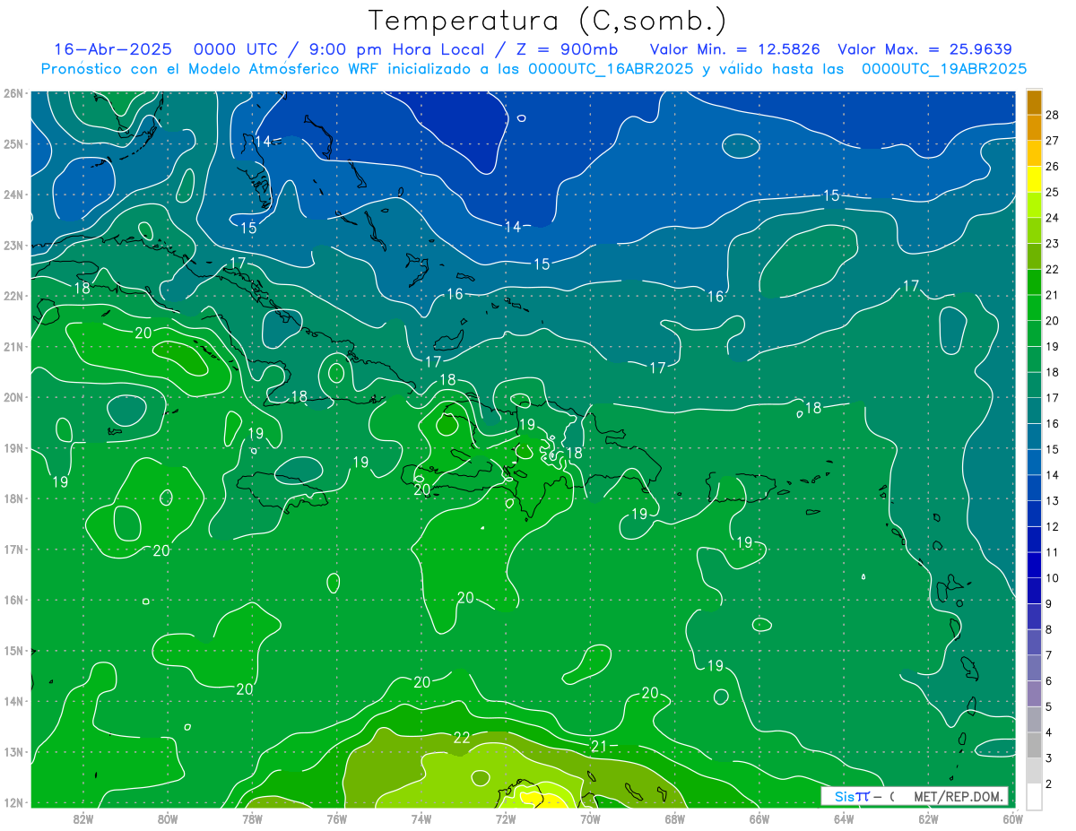Click the longitude label '82W'
1076x831 pixels.
coord(82,818)
